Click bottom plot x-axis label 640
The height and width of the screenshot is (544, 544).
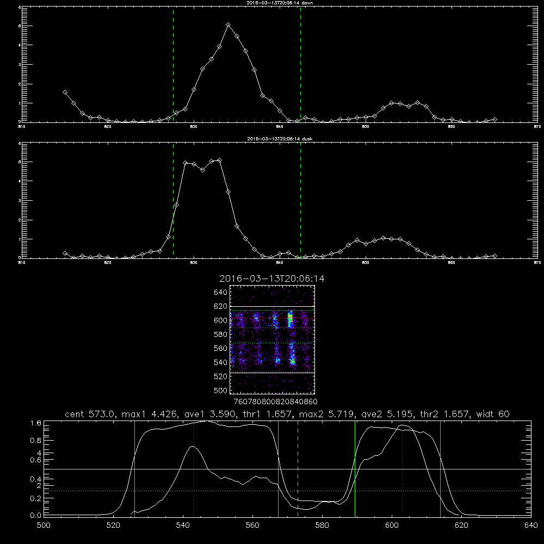[x=531, y=526]
